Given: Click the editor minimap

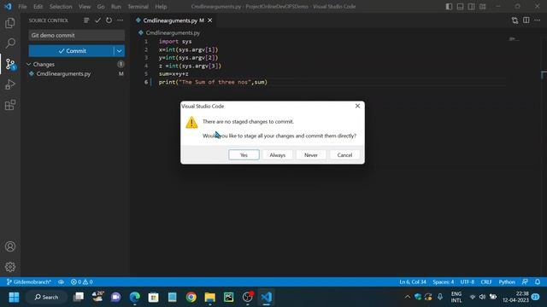Looking at the screenshot, I should pyautogui.click(x=513, y=38).
